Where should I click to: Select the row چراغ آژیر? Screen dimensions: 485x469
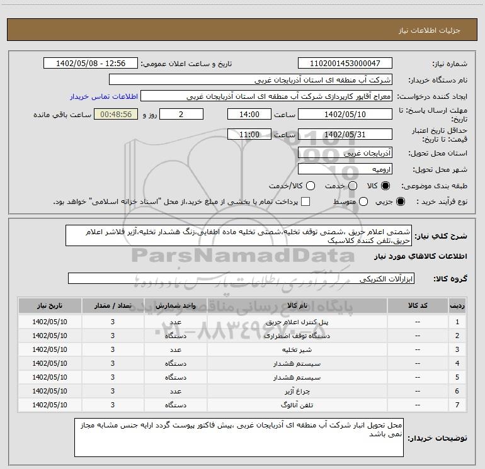click(243, 391)
